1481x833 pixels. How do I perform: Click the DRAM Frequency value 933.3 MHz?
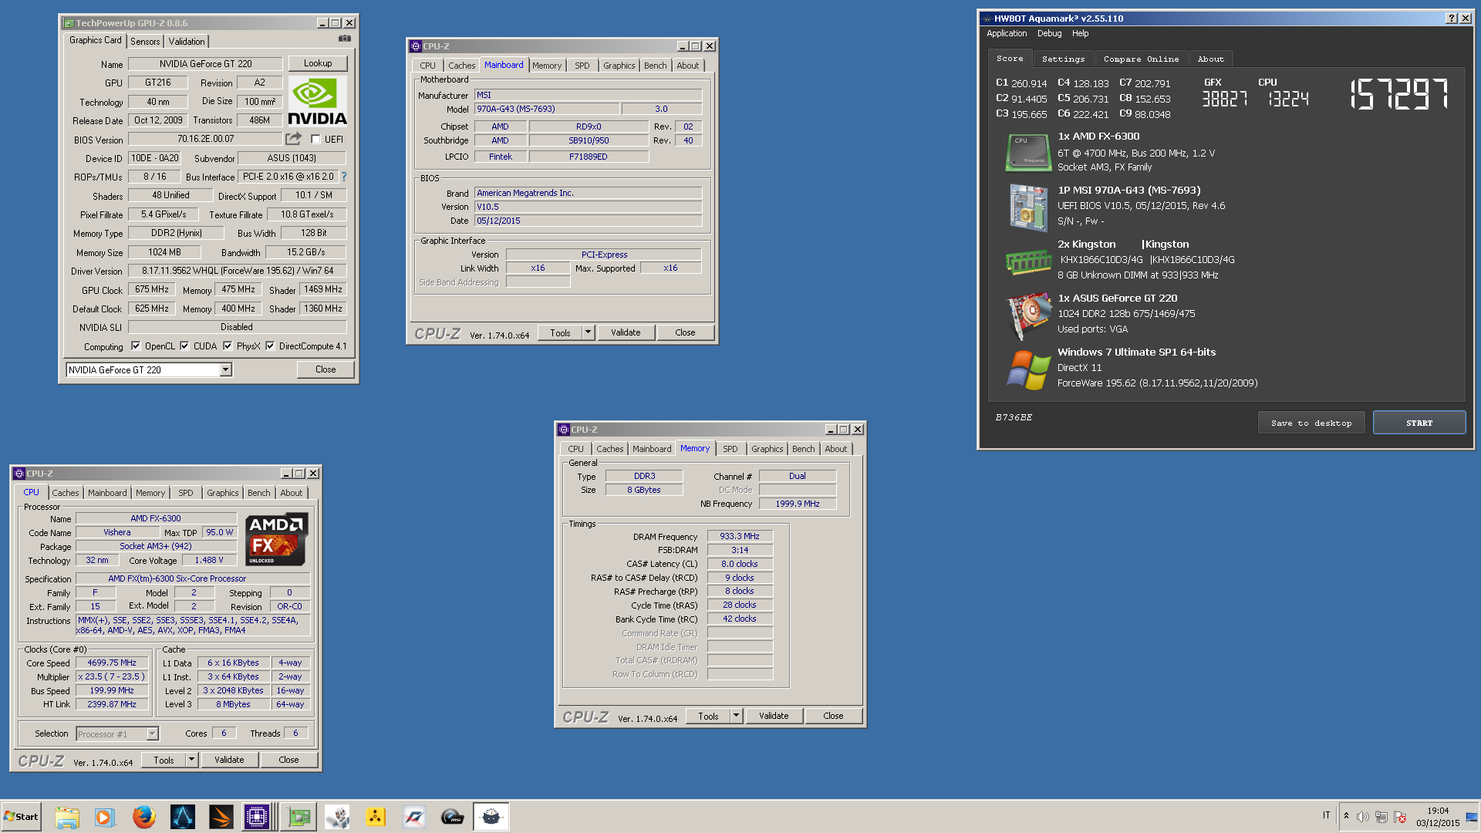740,537
